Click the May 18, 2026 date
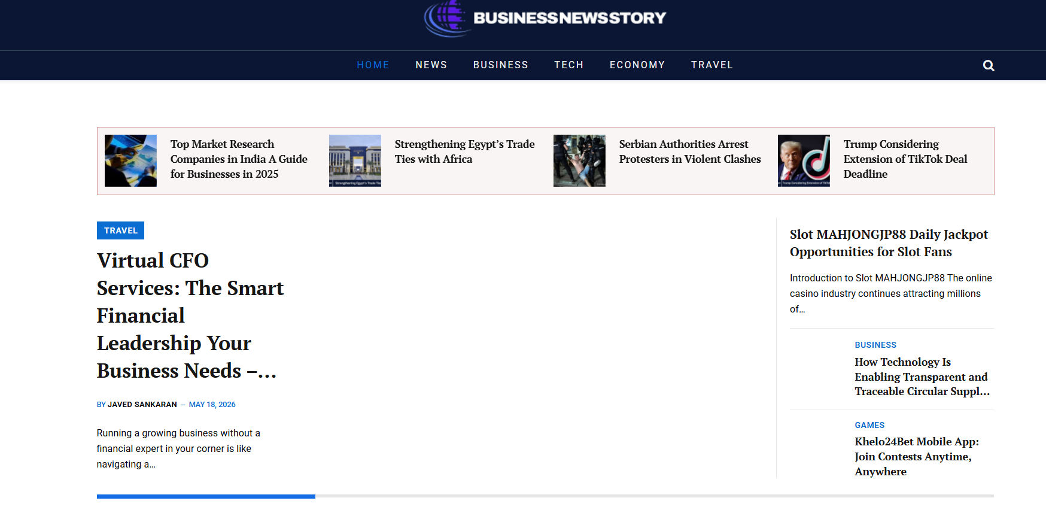 [x=212, y=405]
